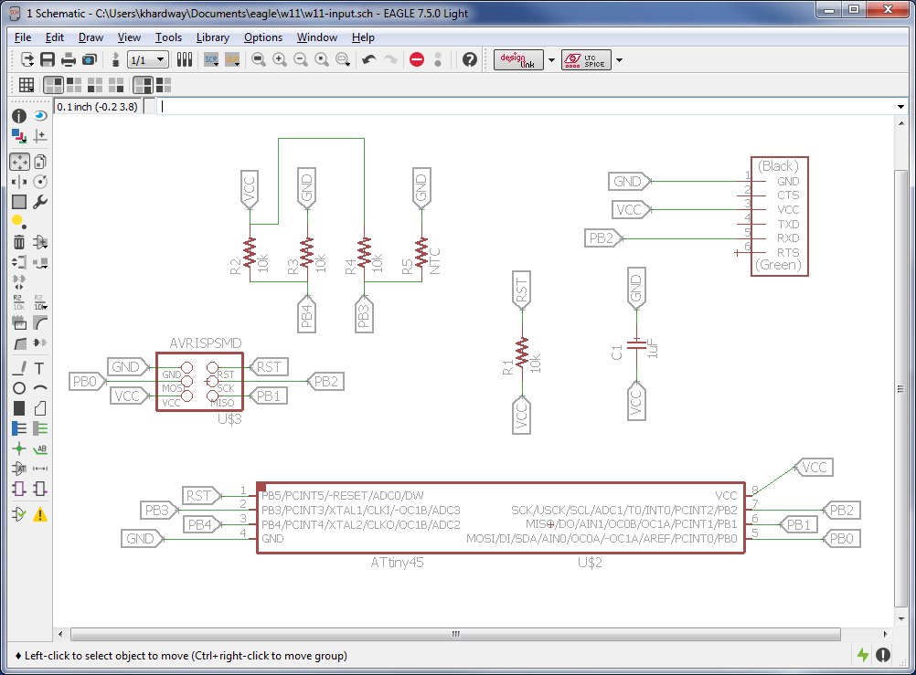
Task: Select the Text tool
Action: pyautogui.click(x=39, y=368)
